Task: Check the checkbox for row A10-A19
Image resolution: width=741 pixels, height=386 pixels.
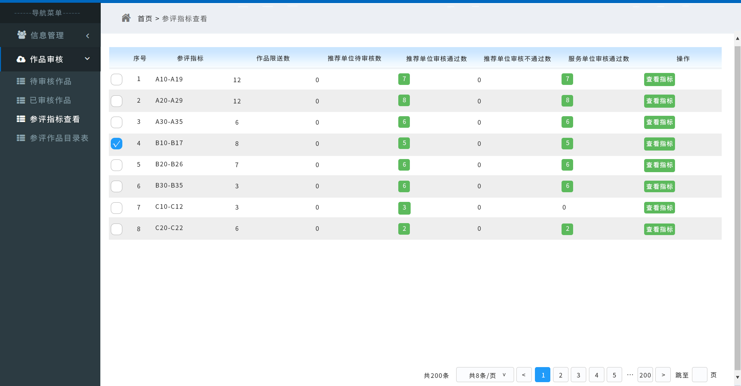Action: [117, 80]
